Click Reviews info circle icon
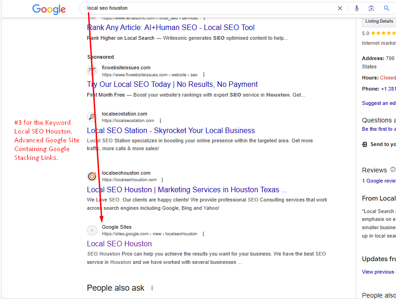Screen dimensions: 396x299 coord(393,170)
